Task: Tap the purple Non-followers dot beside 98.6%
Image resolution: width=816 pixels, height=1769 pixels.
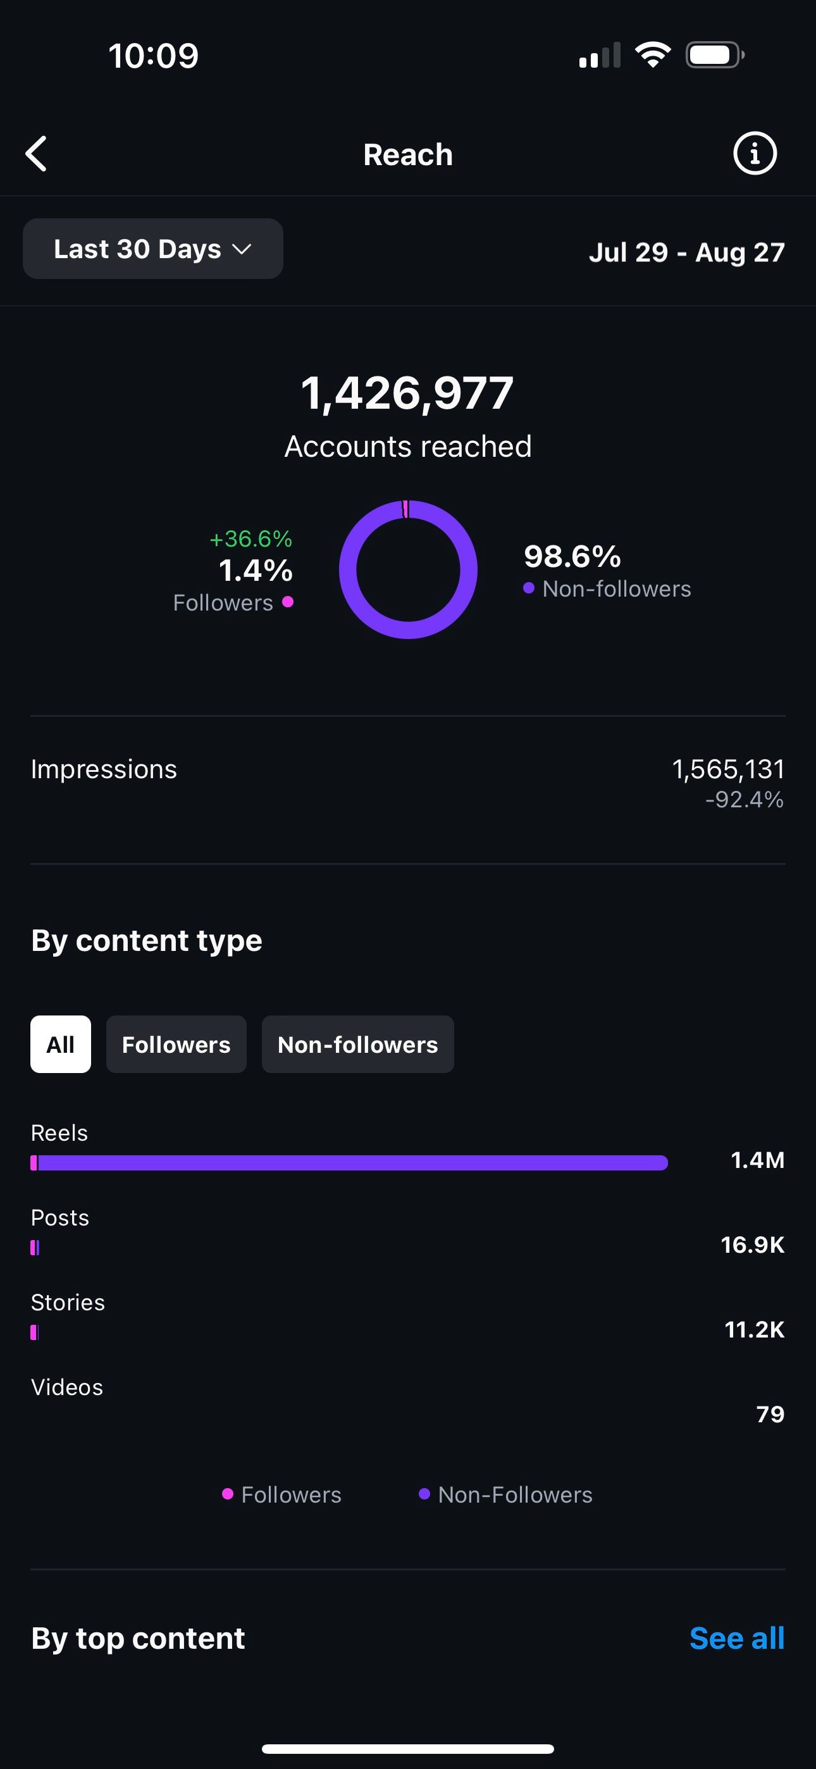Action: [x=528, y=588]
